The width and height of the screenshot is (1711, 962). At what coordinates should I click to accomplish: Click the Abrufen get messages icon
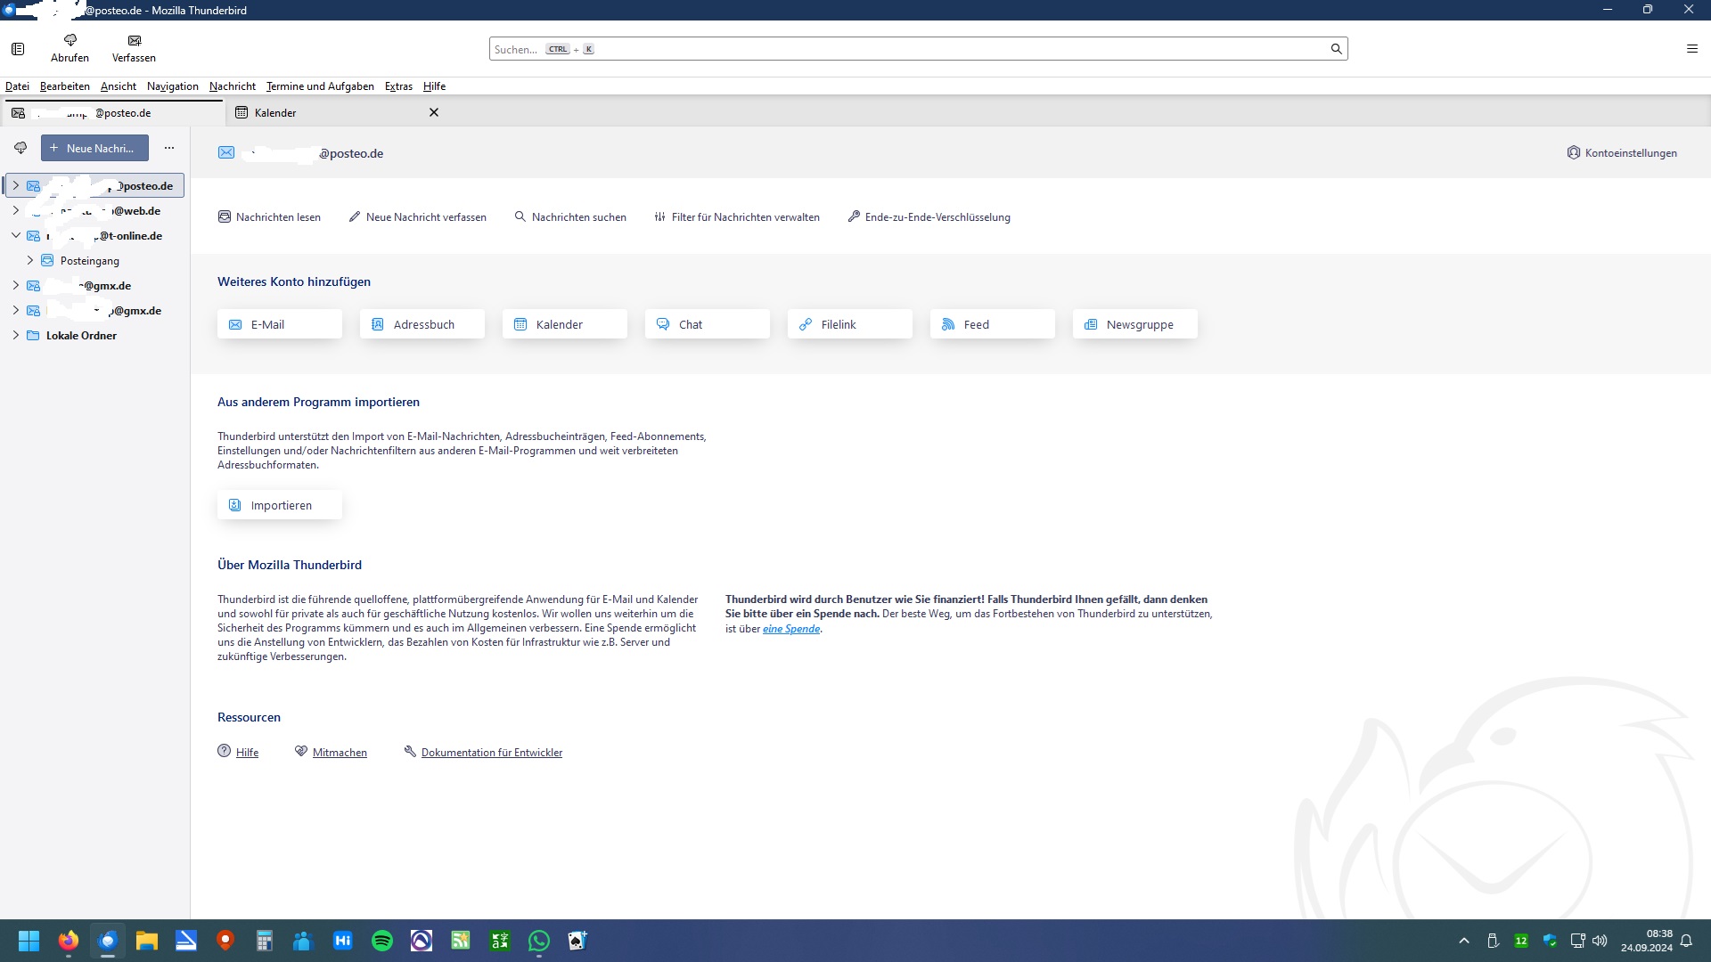tap(70, 41)
